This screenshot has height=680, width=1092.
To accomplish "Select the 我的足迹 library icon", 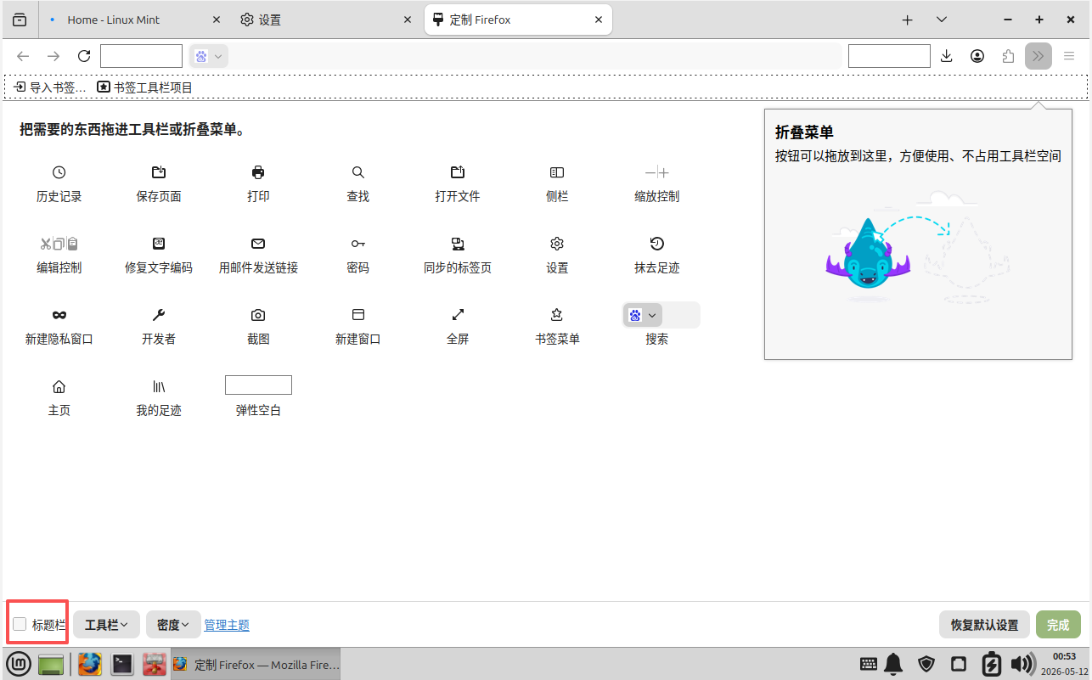I will click(159, 386).
